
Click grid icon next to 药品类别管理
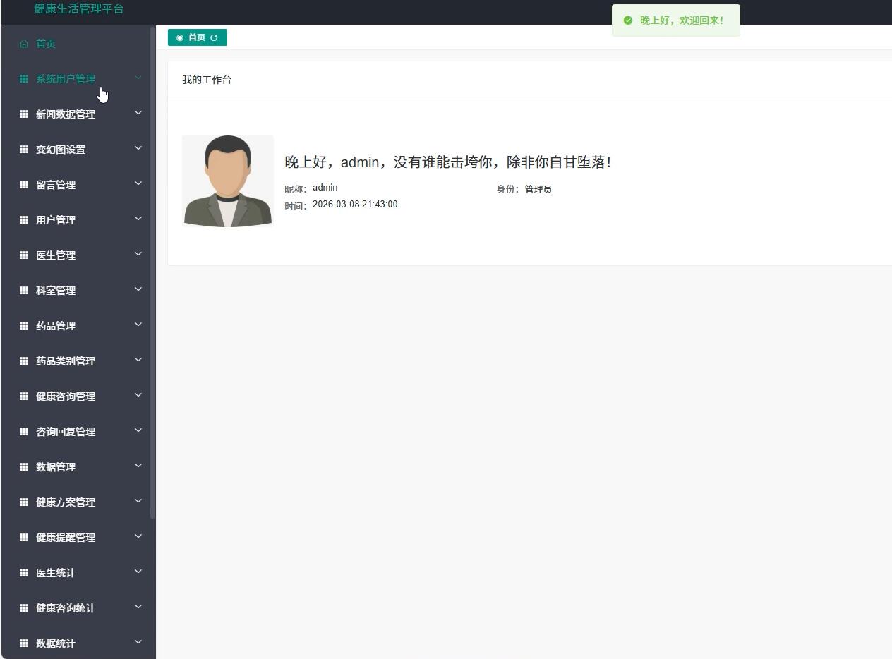[24, 361]
